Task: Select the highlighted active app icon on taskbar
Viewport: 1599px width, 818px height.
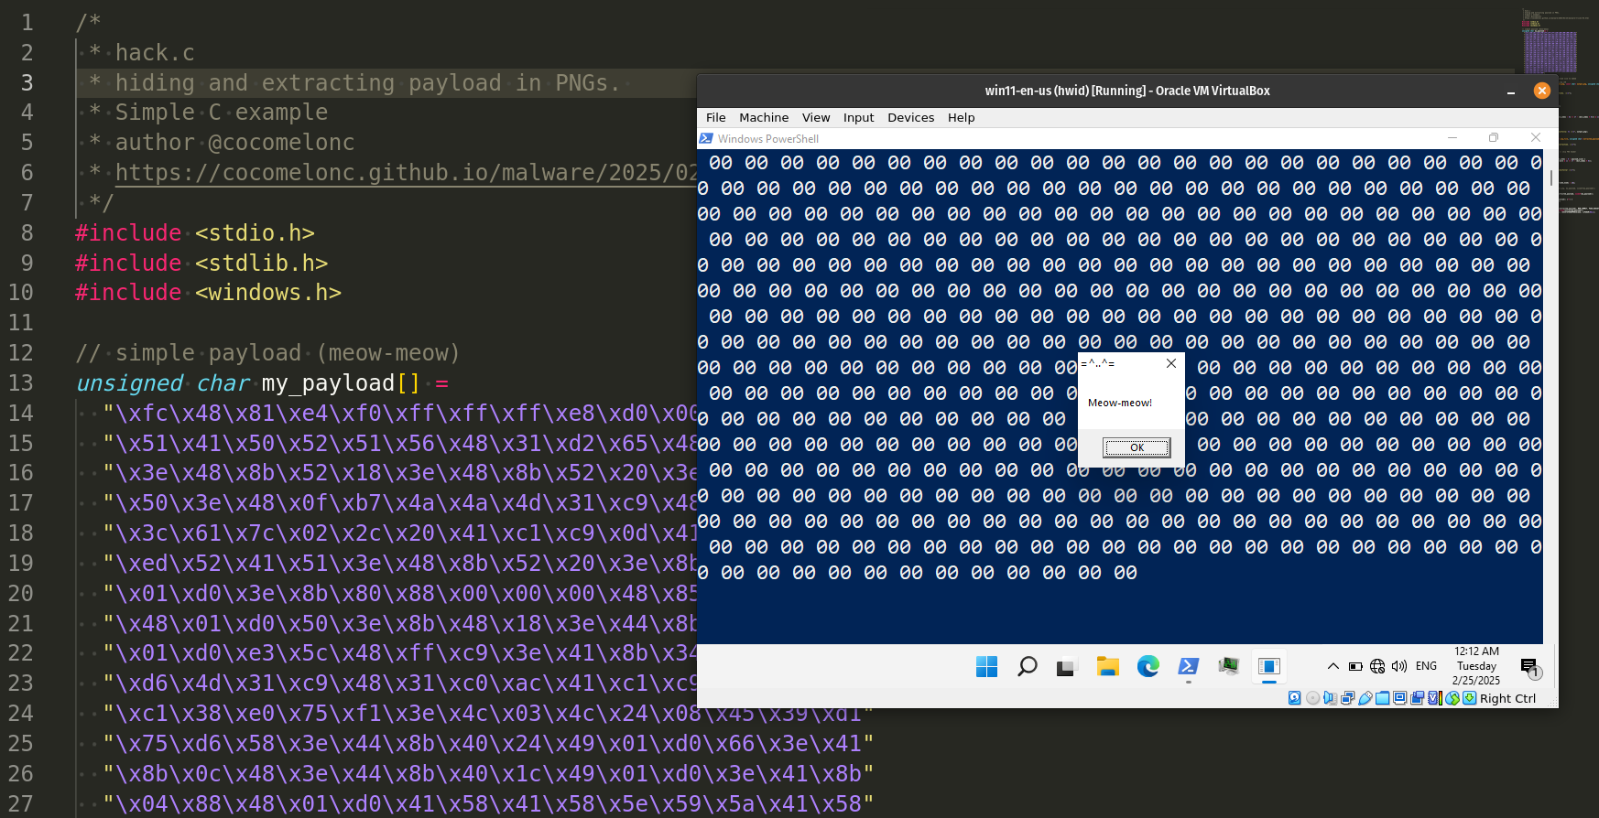Action: [1269, 667]
